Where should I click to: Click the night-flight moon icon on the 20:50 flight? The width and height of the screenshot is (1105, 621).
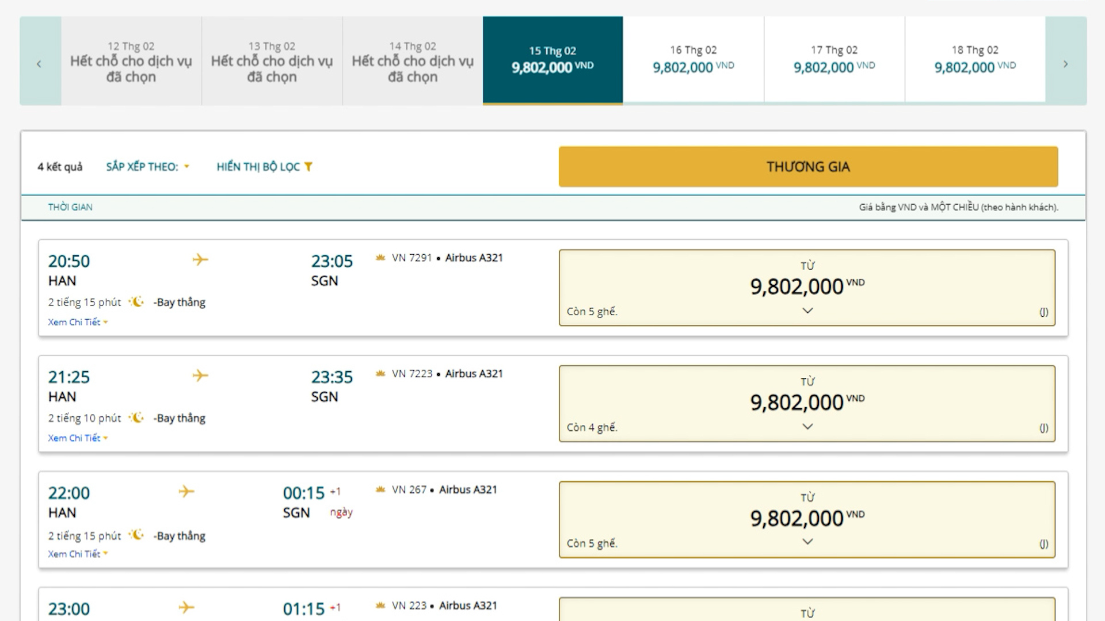(x=136, y=302)
